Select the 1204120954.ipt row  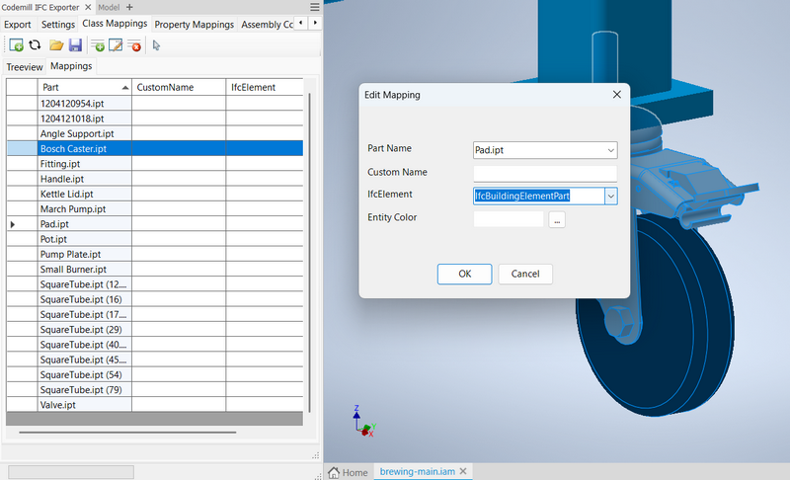tap(155, 104)
